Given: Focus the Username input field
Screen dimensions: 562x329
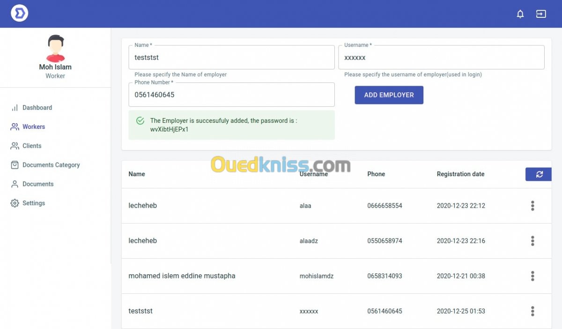Looking at the screenshot, I should point(441,57).
